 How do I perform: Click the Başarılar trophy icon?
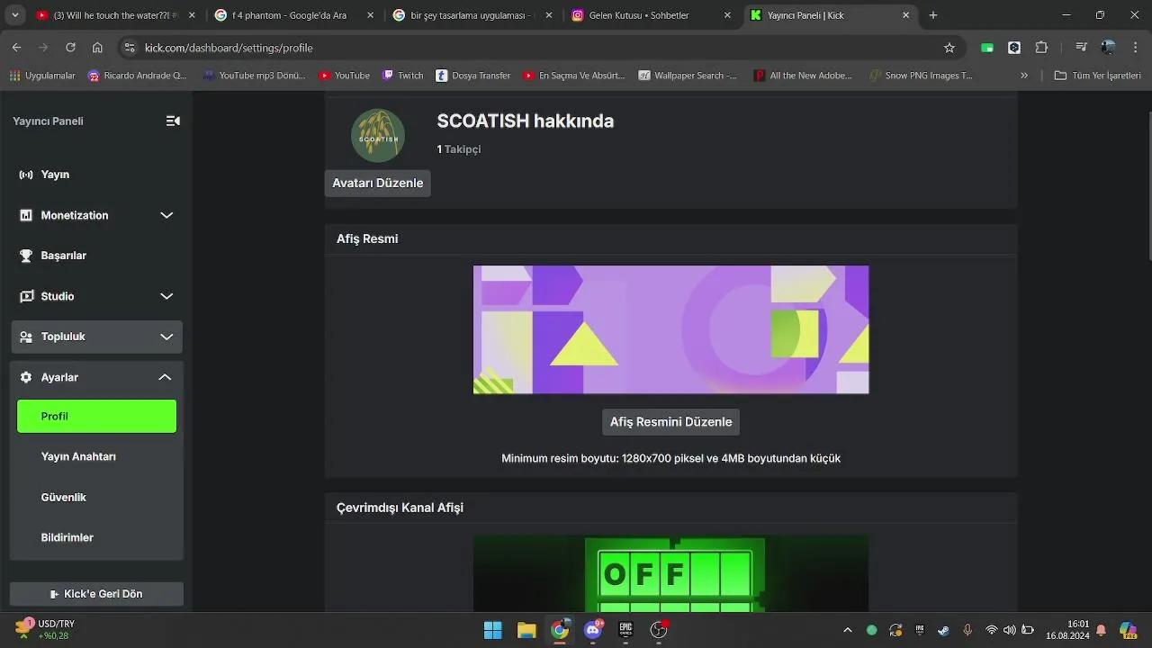[x=26, y=256]
